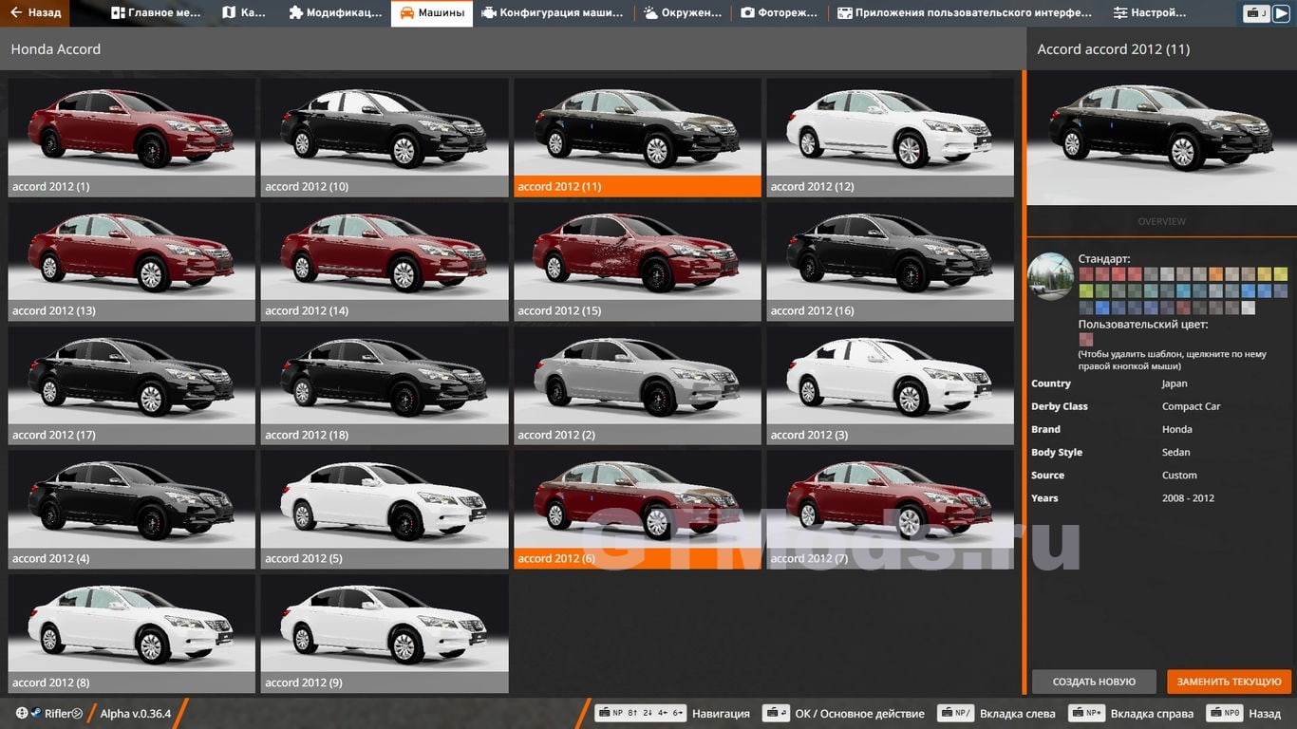
Task: Select the accord 2012 (7) thumbnail
Action: (891, 509)
